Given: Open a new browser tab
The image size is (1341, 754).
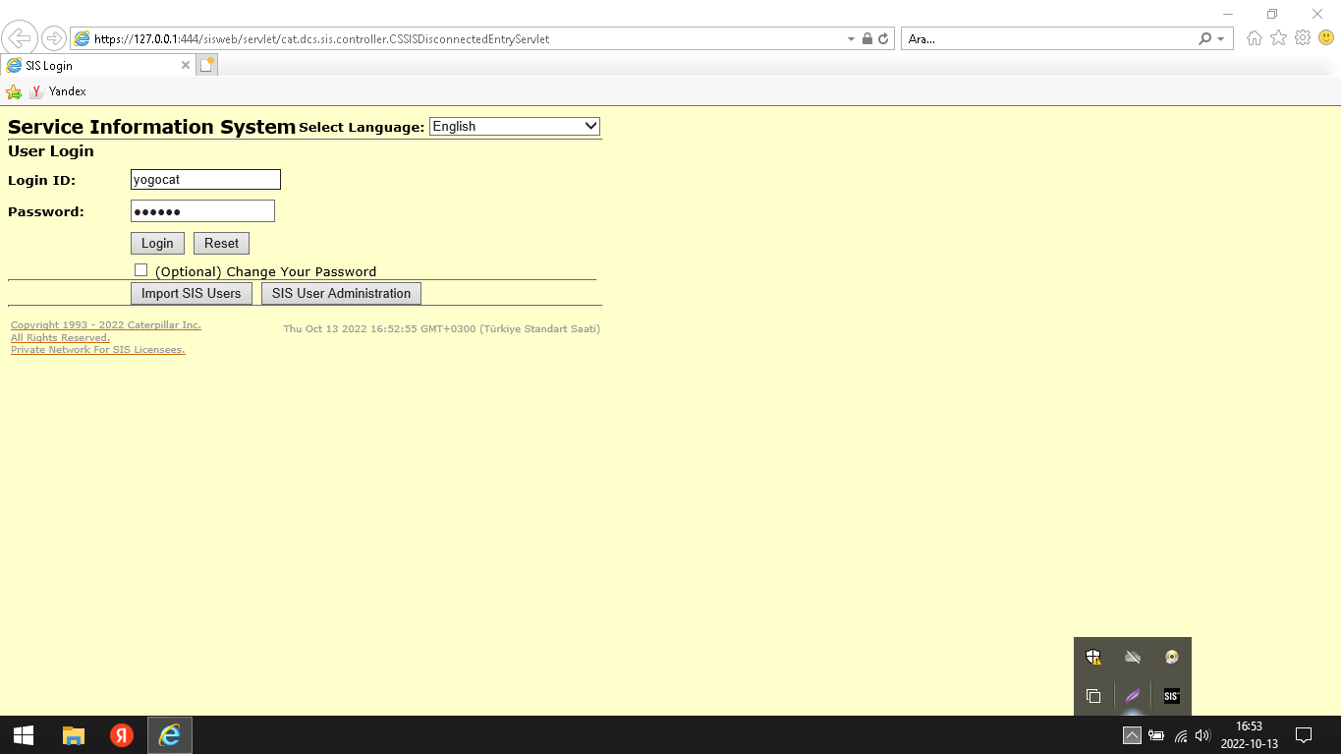Looking at the screenshot, I should pyautogui.click(x=206, y=66).
